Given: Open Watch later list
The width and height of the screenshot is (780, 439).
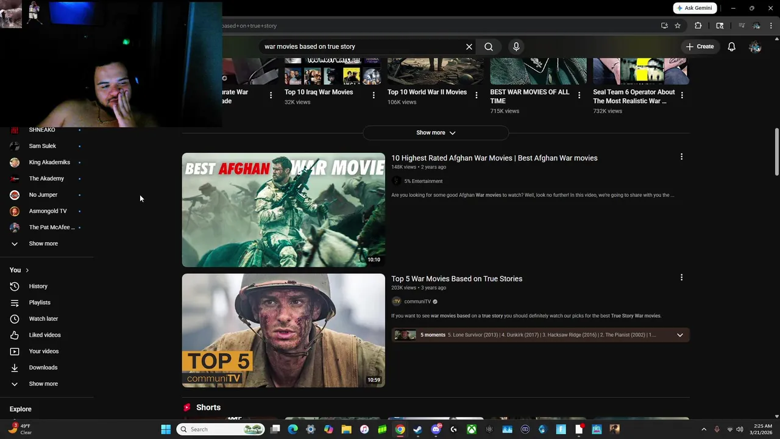Looking at the screenshot, I should pyautogui.click(x=43, y=319).
